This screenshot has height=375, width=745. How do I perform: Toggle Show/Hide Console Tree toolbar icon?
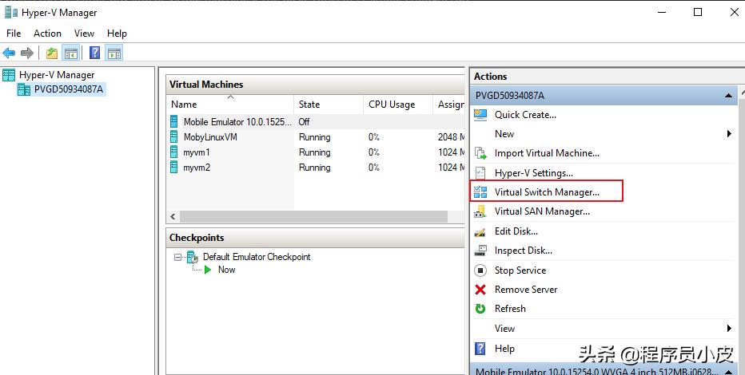click(71, 53)
